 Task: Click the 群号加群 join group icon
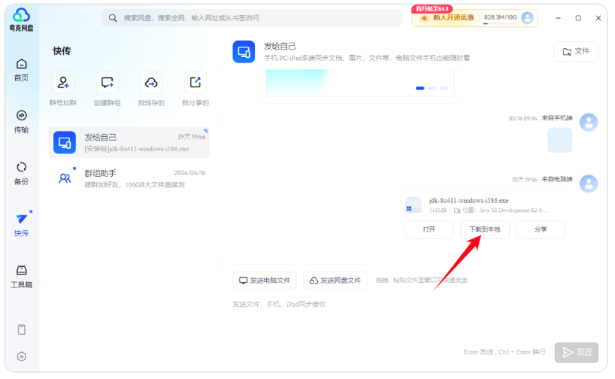[x=63, y=83]
